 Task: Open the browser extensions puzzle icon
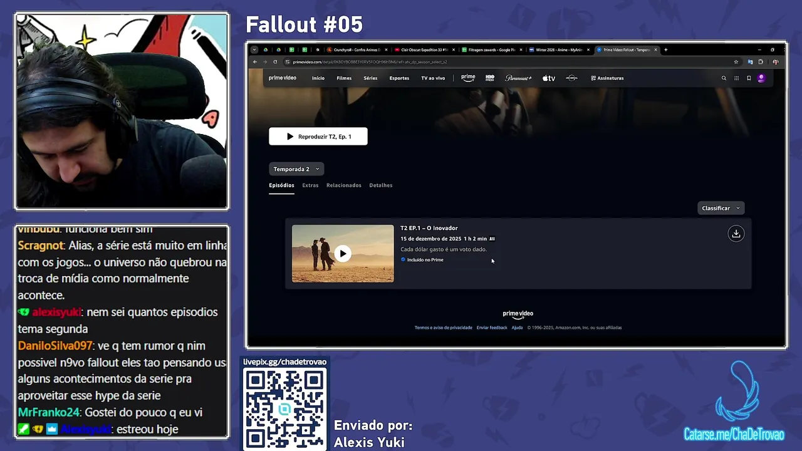click(761, 62)
